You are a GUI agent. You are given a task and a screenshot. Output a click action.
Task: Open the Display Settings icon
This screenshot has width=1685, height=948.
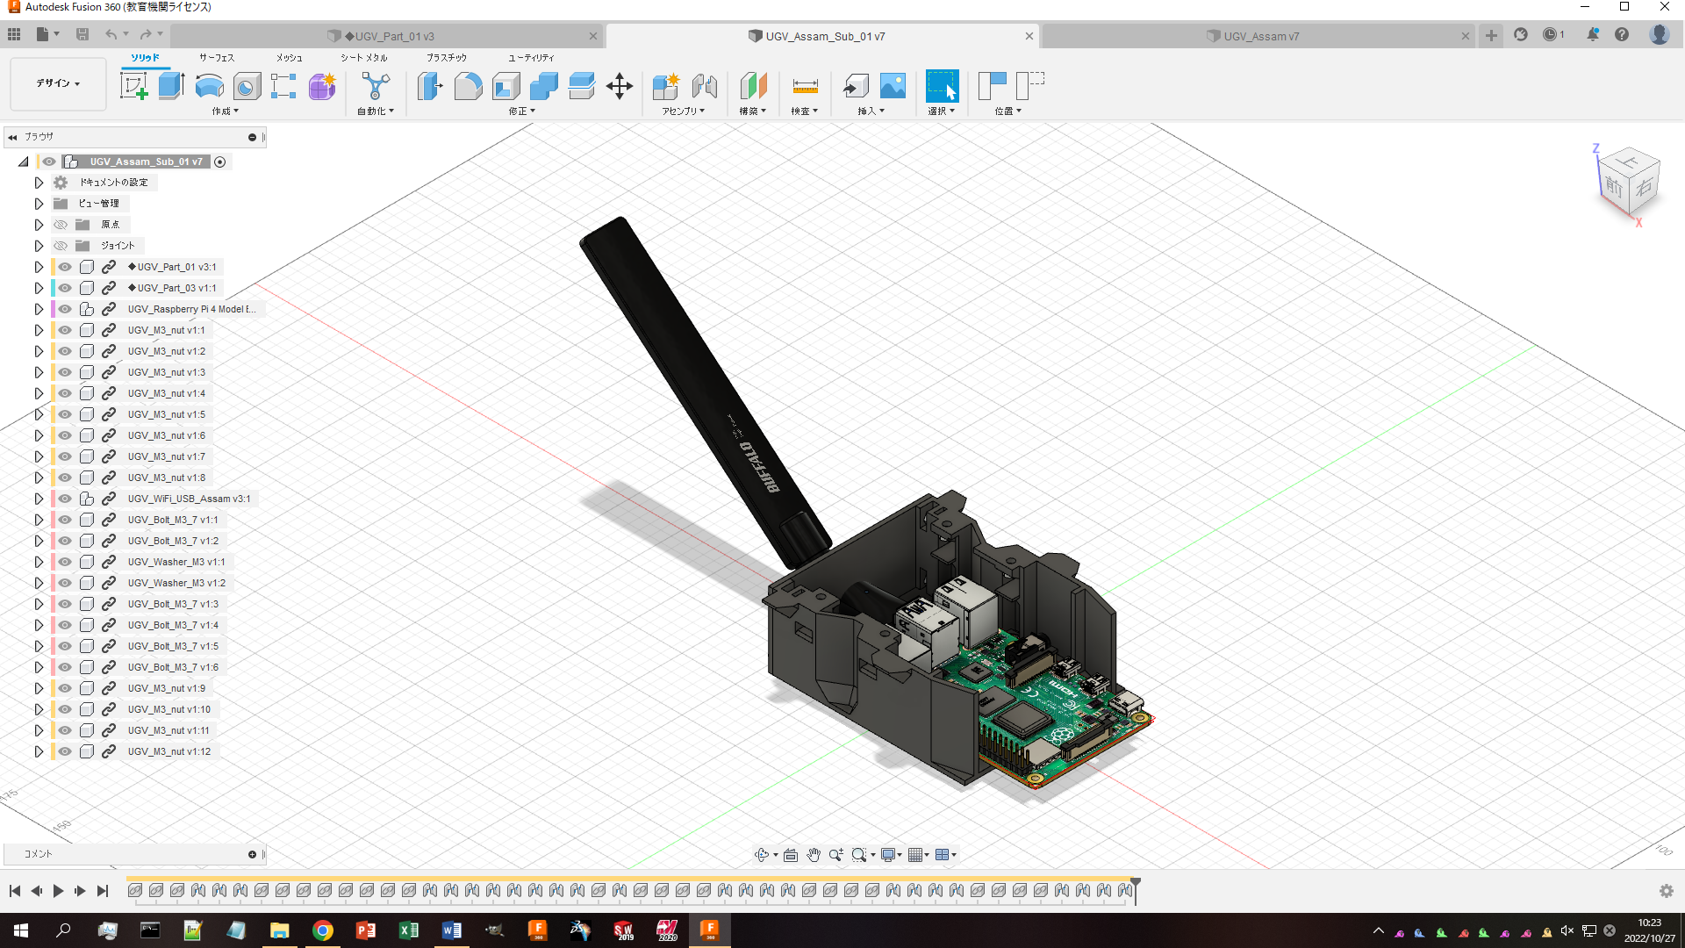pos(888,855)
